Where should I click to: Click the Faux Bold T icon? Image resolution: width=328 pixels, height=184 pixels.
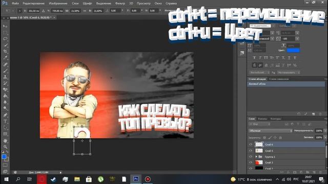click(x=254, y=58)
